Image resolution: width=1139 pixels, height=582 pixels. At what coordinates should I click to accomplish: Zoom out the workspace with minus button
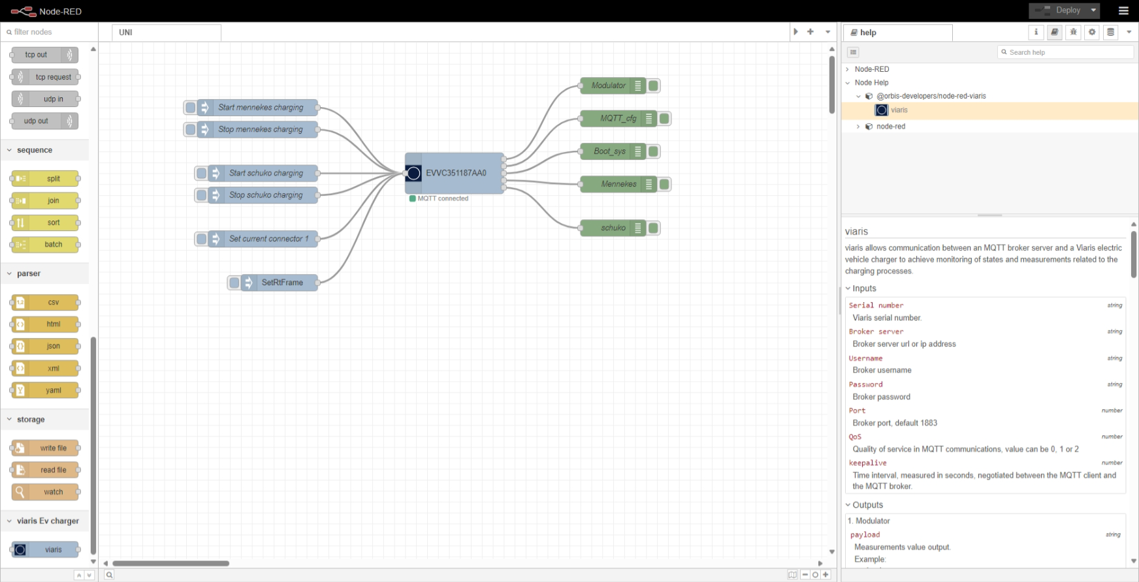pyautogui.click(x=805, y=575)
